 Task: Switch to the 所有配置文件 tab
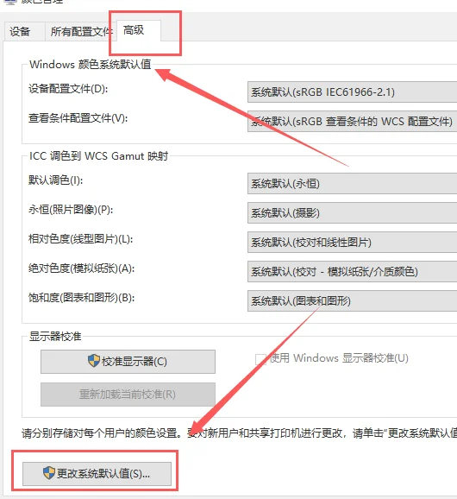pos(81,31)
